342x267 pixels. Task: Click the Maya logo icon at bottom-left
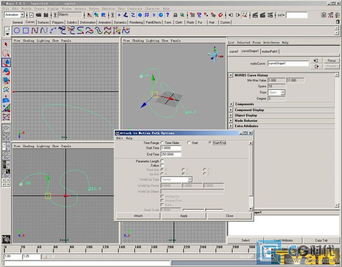point(6,239)
